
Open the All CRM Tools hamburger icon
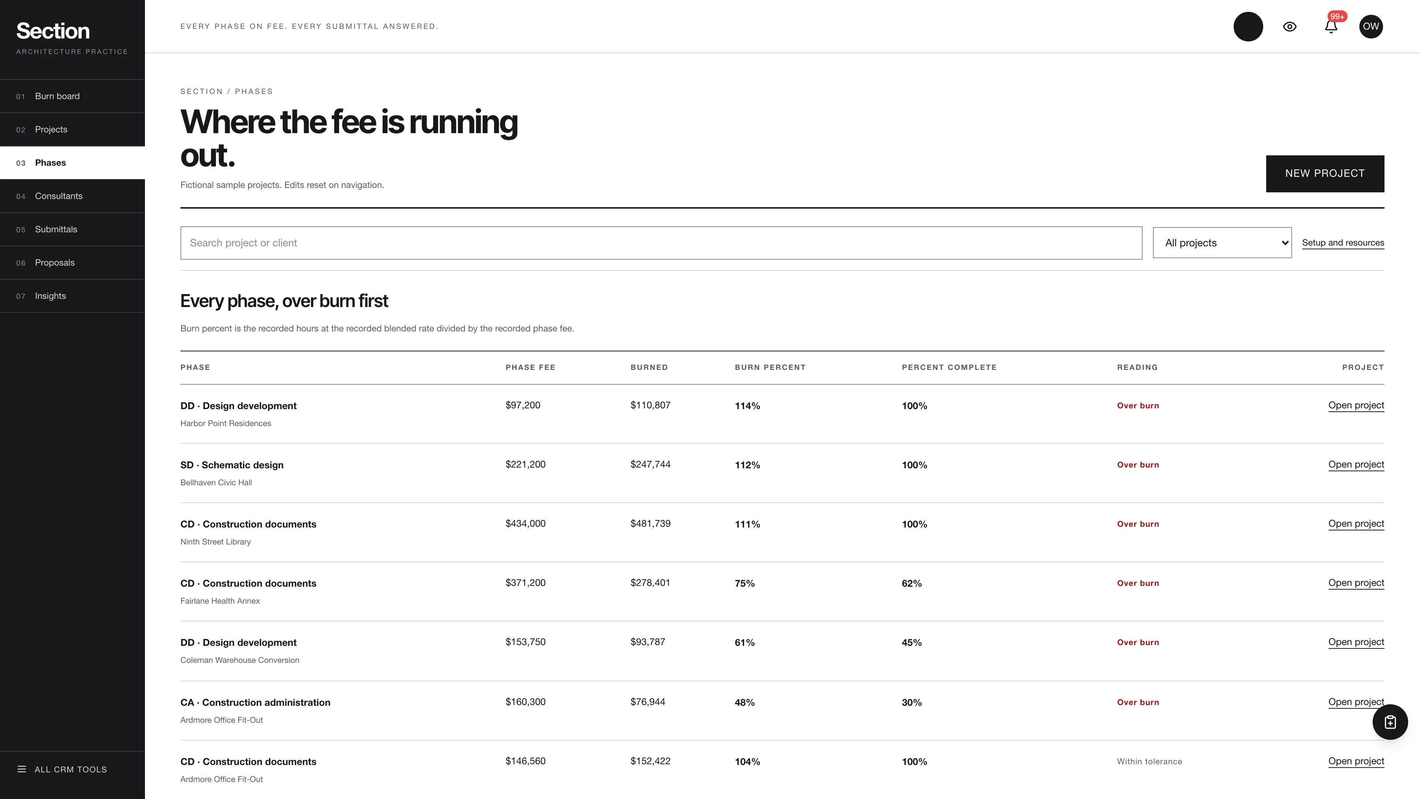(21, 769)
